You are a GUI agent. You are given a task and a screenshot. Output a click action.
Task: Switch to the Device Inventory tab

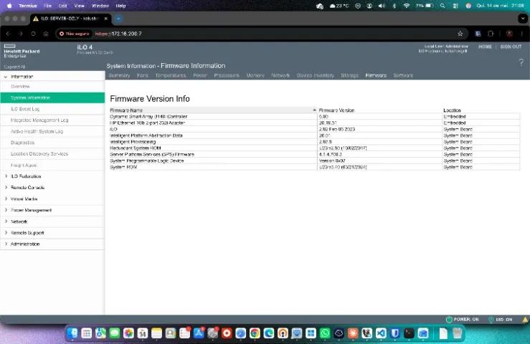316,75
